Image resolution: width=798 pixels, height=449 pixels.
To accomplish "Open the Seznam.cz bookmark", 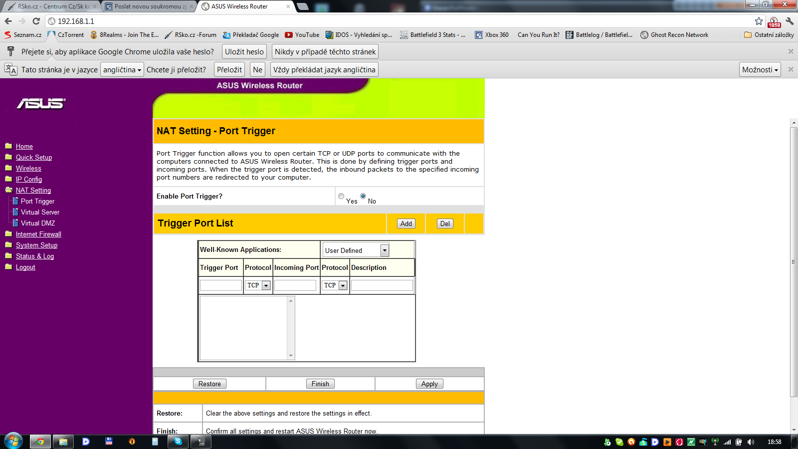I will coord(23,35).
